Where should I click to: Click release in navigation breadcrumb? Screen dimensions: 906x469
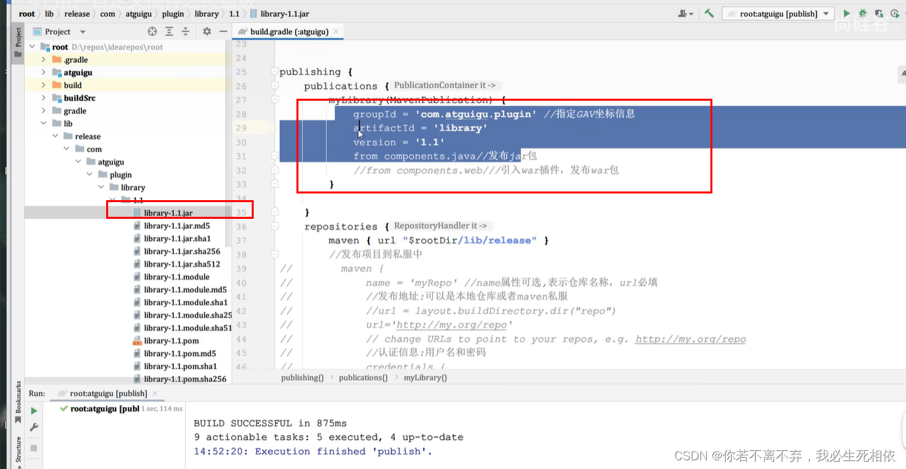pyautogui.click(x=77, y=13)
